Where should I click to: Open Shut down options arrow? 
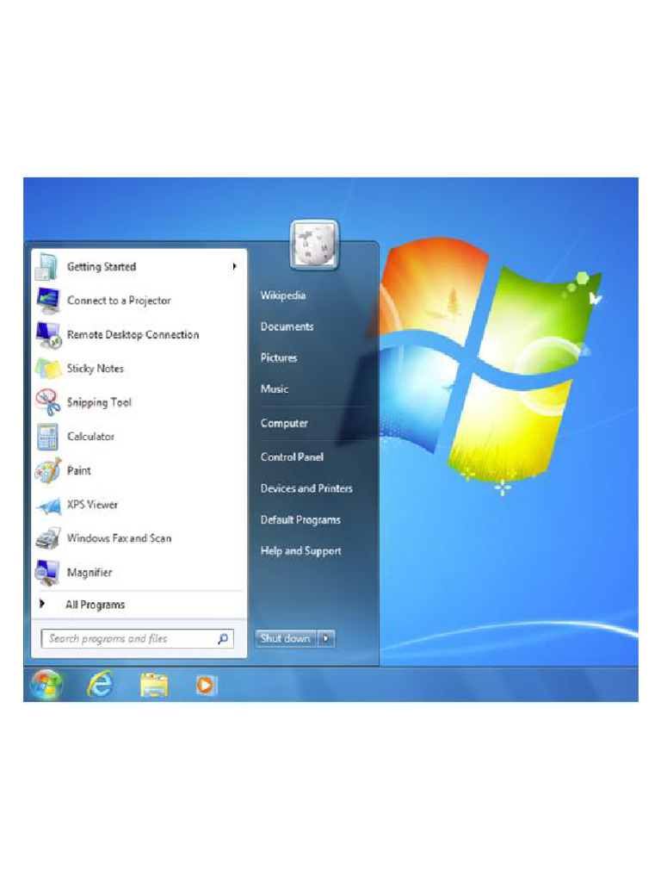tap(326, 638)
